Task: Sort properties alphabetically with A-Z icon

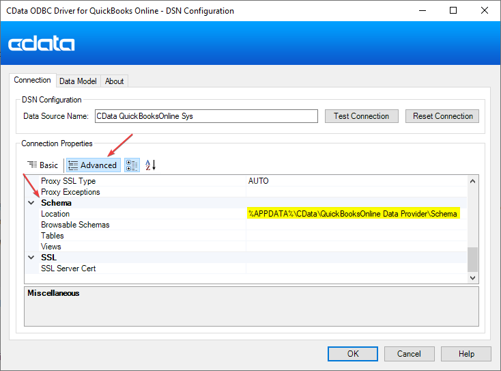Action: (150, 165)
